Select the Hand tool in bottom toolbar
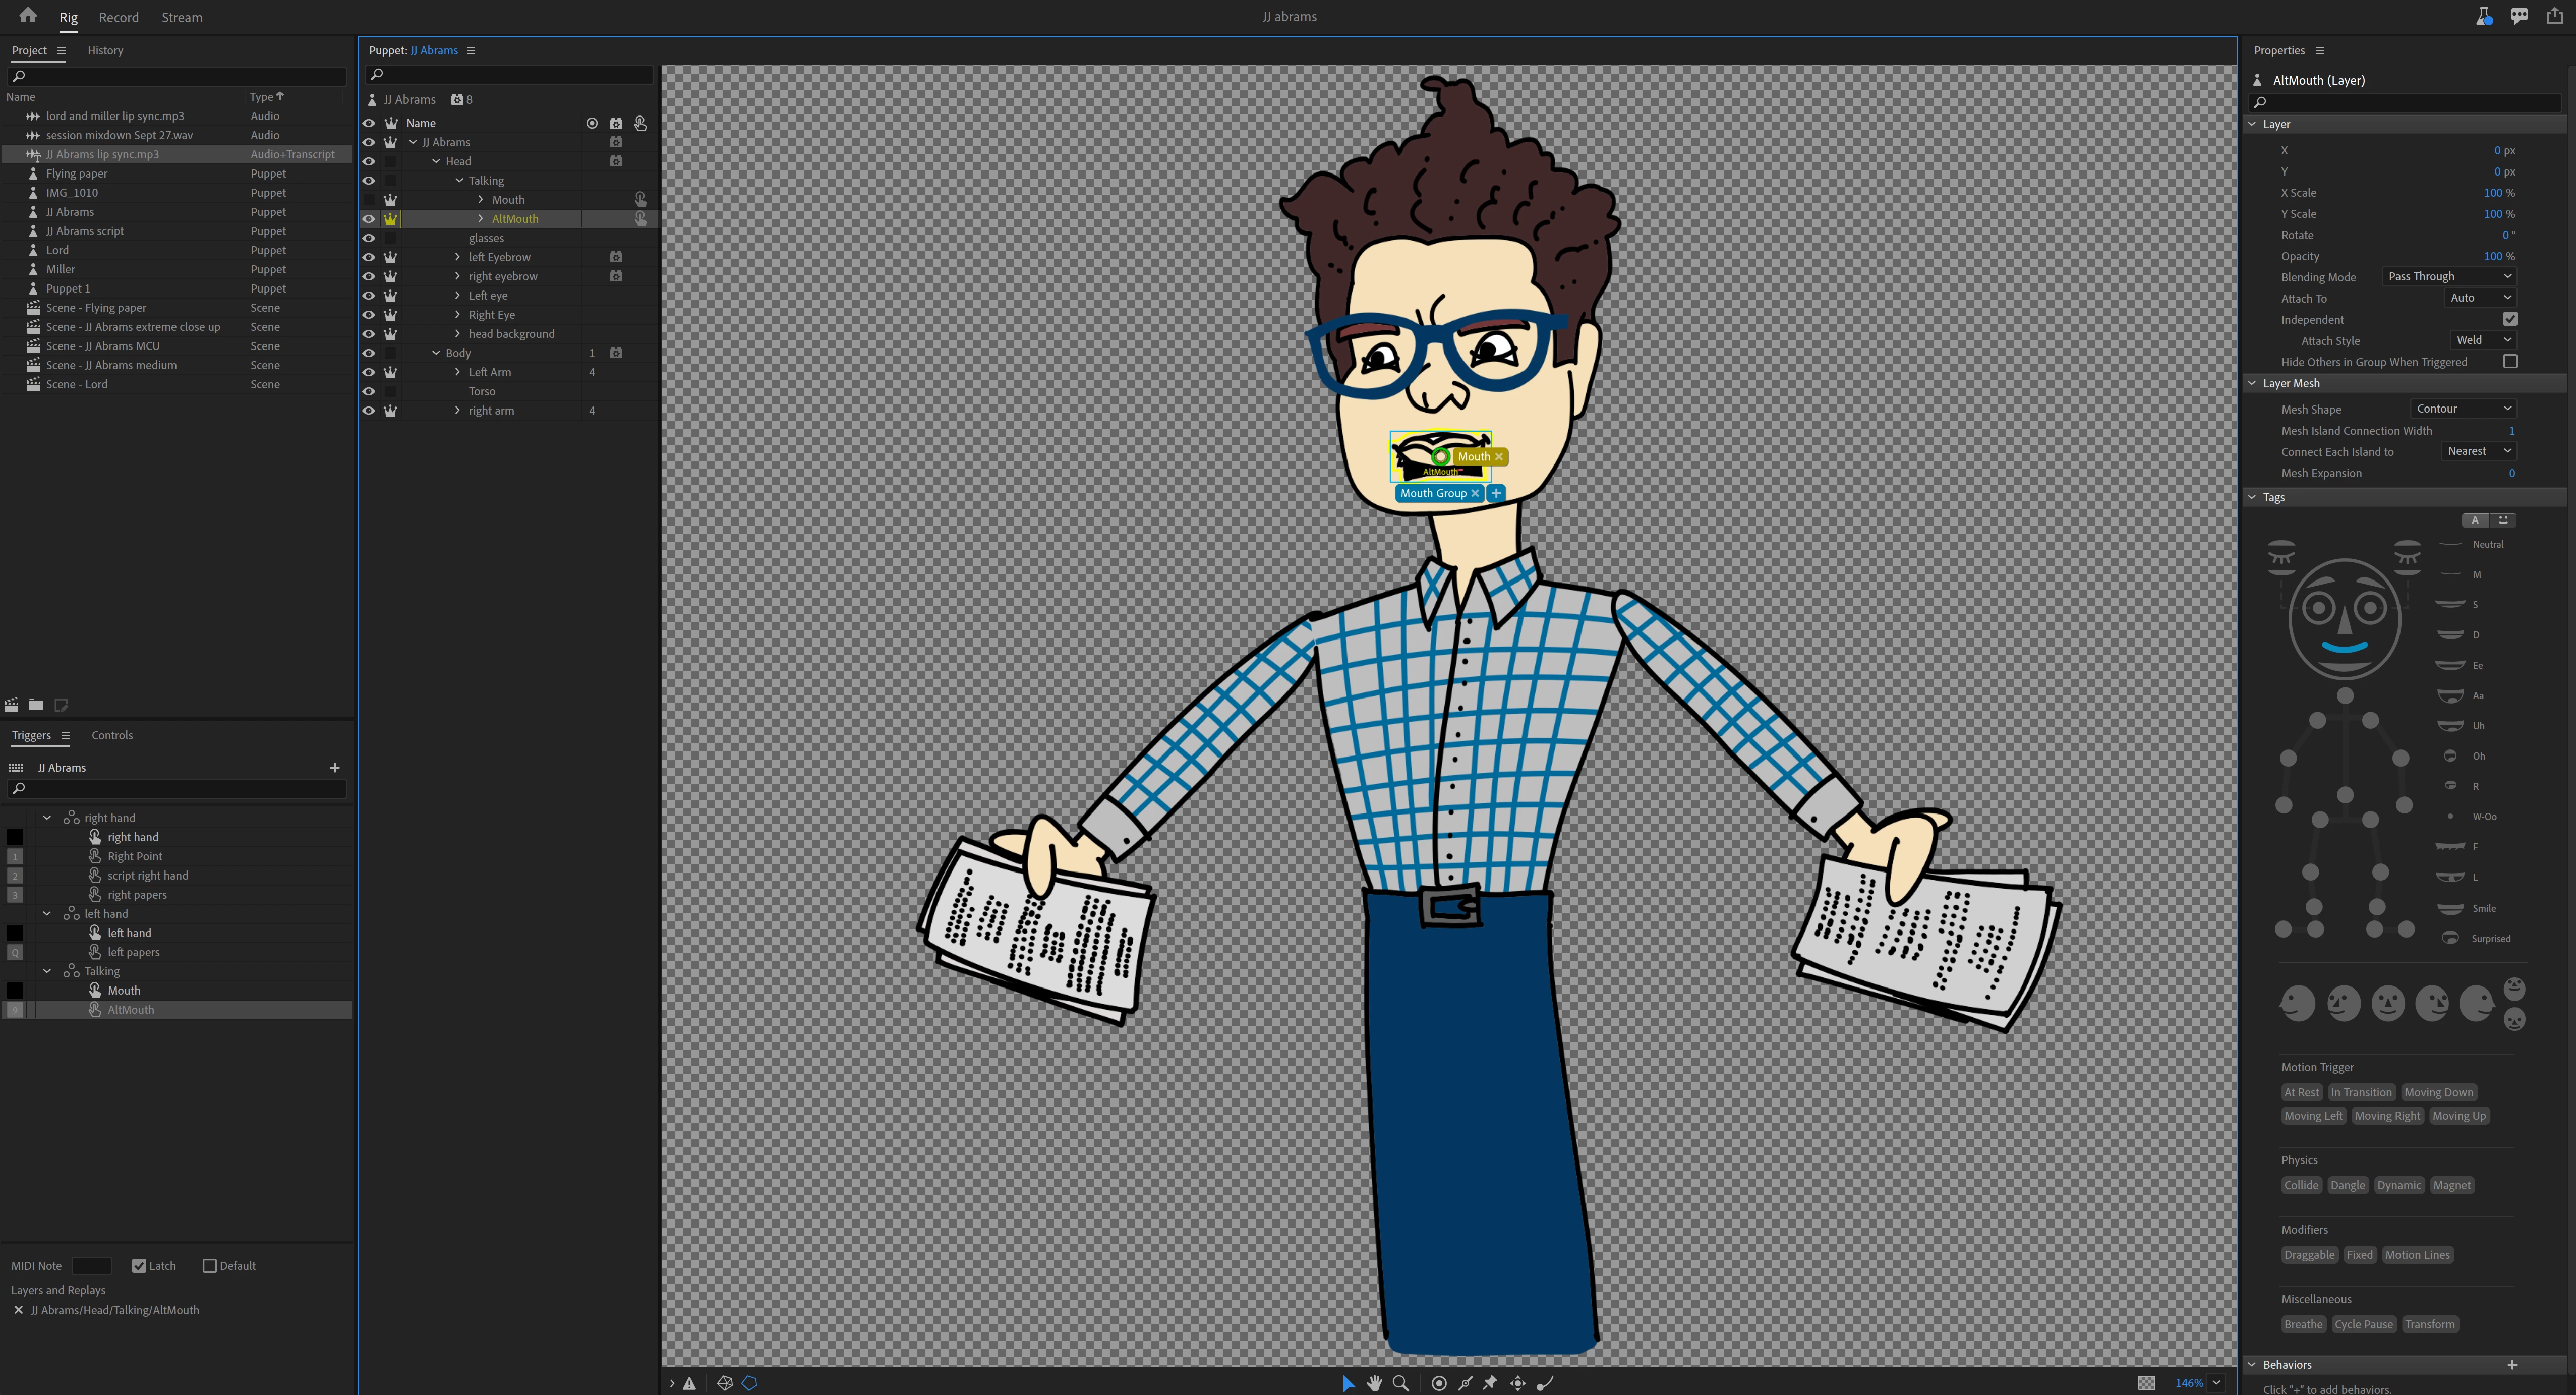Image resolution: width=2576 pixels, height=1395 pixels. click(1374, 1383)
